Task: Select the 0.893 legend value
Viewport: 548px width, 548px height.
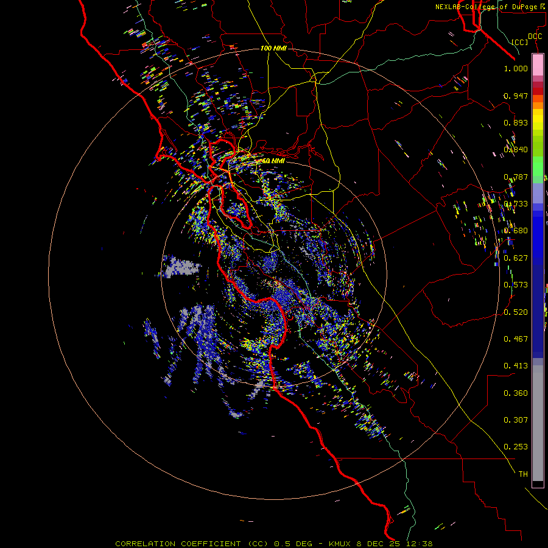Action: click(516, 122)
